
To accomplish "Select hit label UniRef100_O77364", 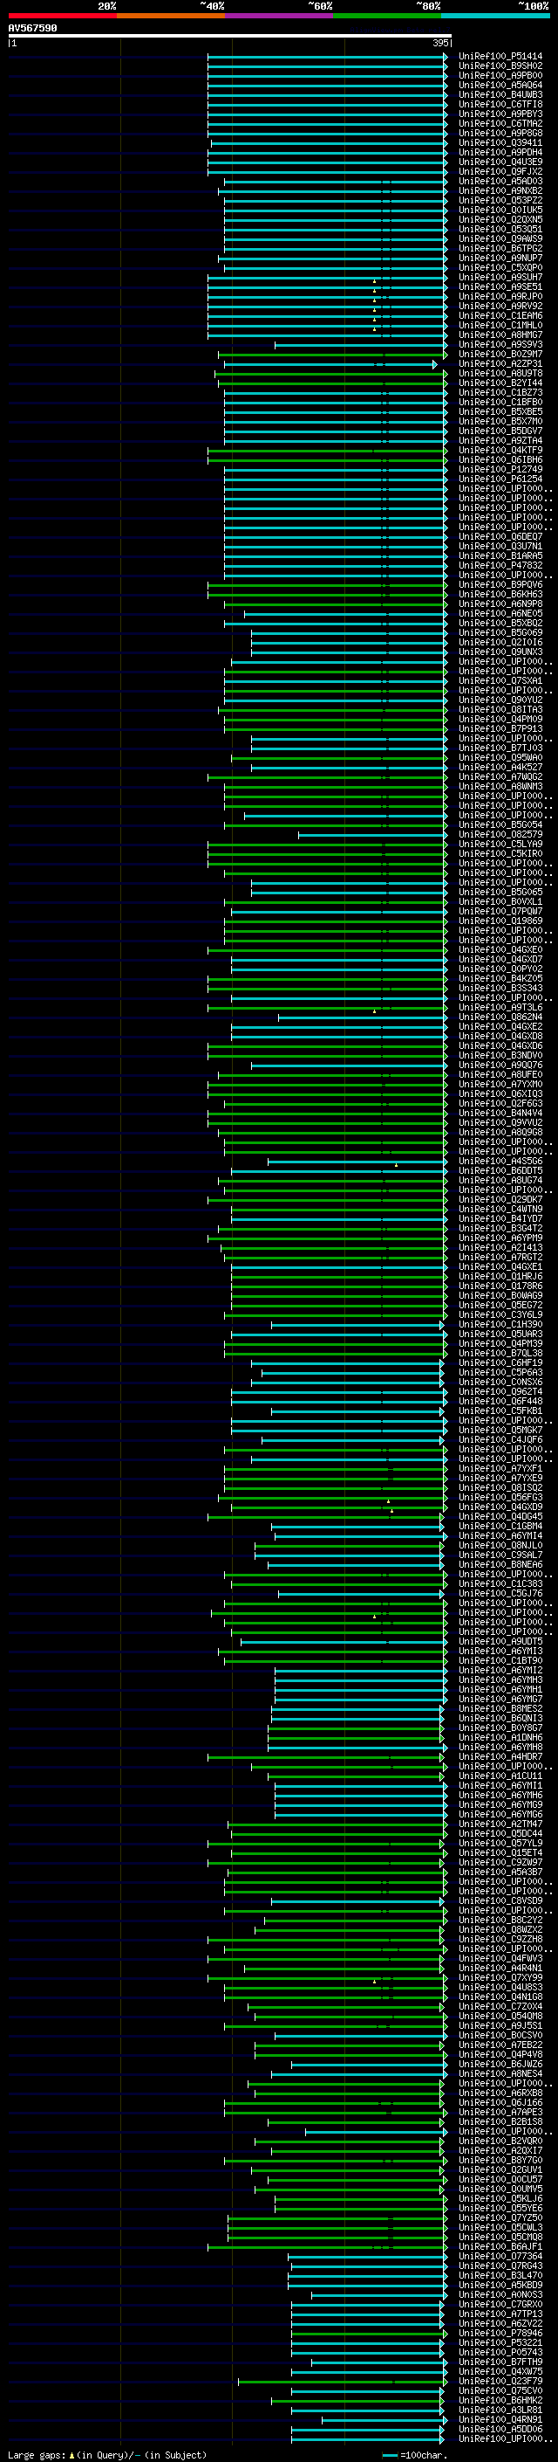I will 500,2256.
